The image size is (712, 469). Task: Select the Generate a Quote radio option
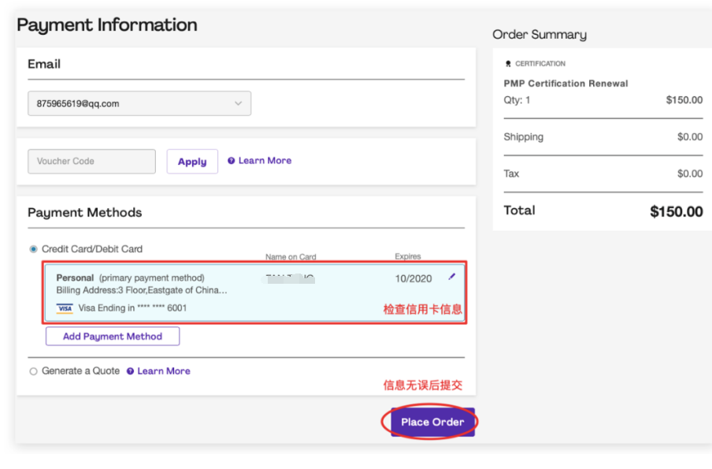click(33, 371)
